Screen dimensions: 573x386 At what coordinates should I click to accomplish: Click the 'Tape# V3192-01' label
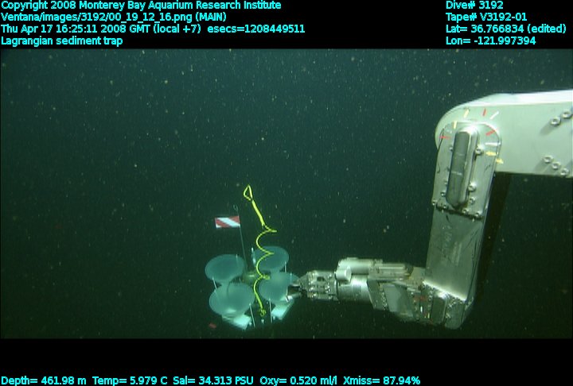[x=486, y=17]
